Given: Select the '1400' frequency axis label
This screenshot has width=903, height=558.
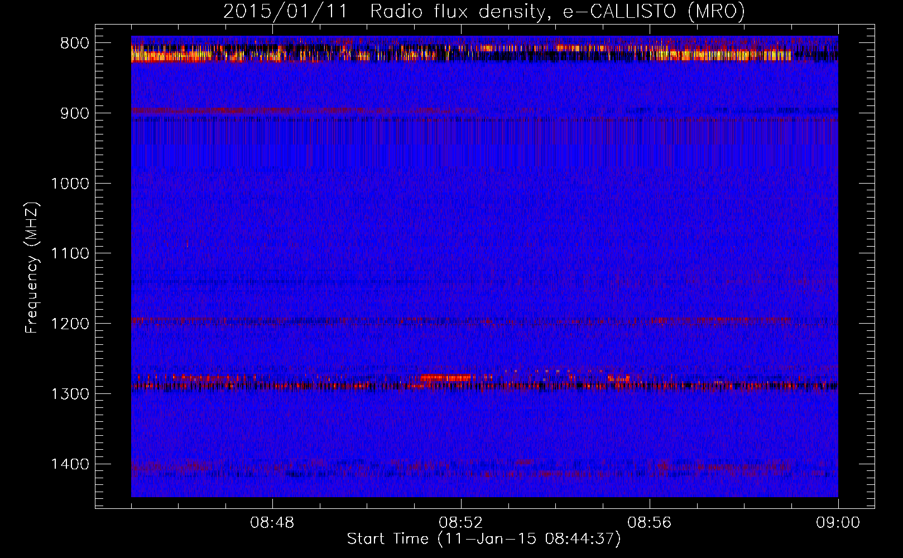Looking at the screenshot, I should (70, 464).
